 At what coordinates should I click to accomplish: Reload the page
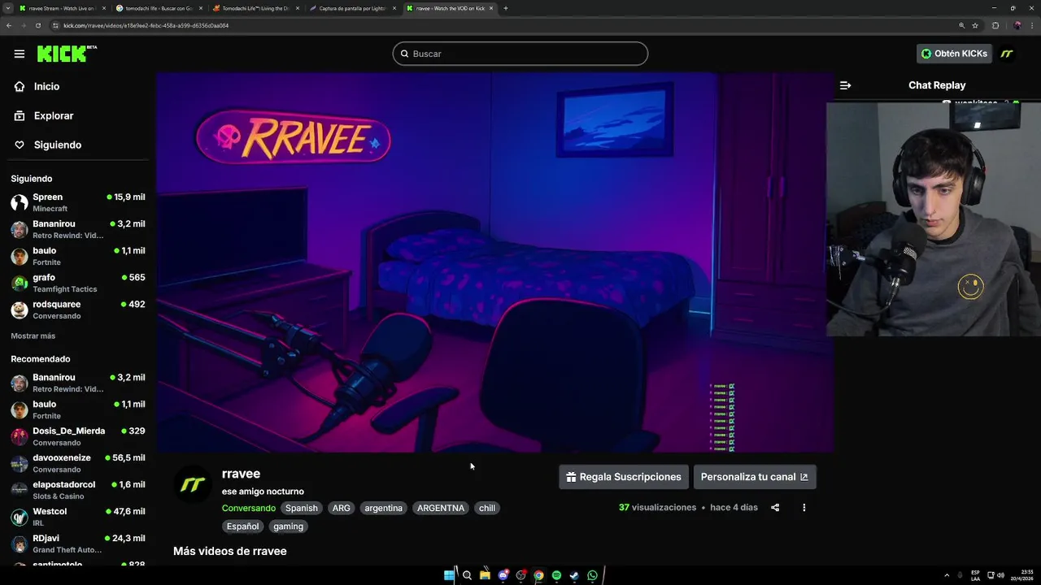(x=37, y=25)
